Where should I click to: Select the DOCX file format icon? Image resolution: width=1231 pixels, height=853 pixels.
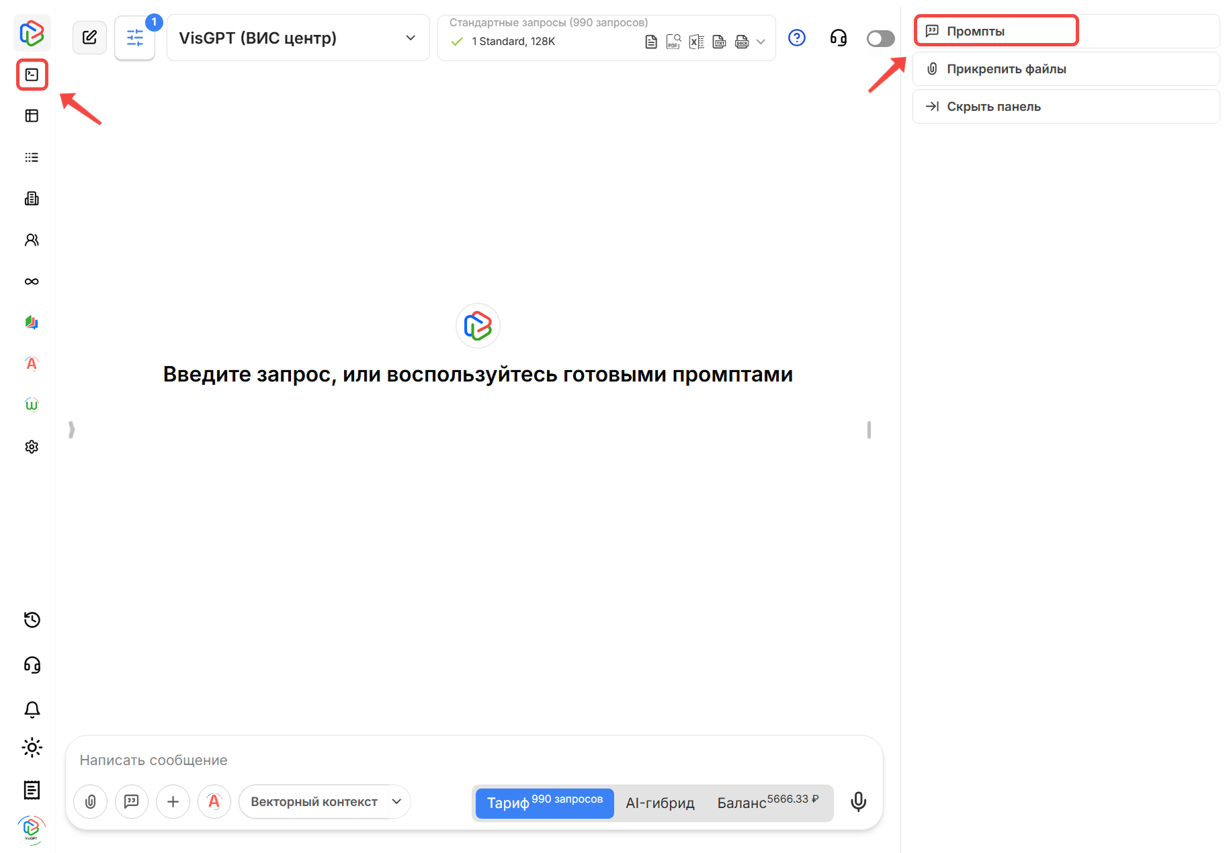pos(742,41)
